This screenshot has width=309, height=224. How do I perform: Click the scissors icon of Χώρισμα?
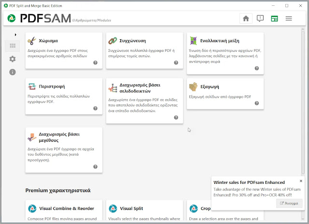coord(32,41)
